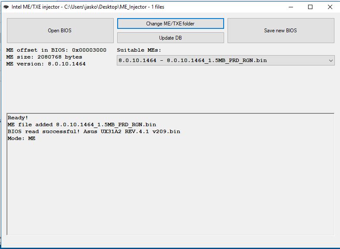Click the 'Suitable MEs:' label
340x249 pixels.
[x=139, y=50]
